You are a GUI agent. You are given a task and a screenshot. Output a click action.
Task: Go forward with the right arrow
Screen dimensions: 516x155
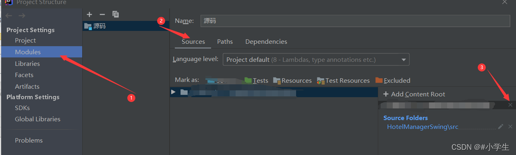pyautogui.click(x=22, y=16)
